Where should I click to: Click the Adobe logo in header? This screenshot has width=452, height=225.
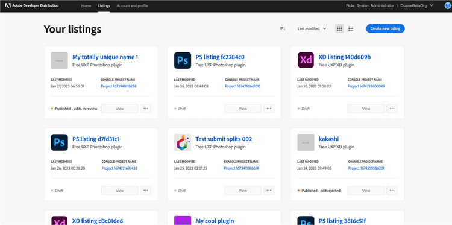(7, 5)
